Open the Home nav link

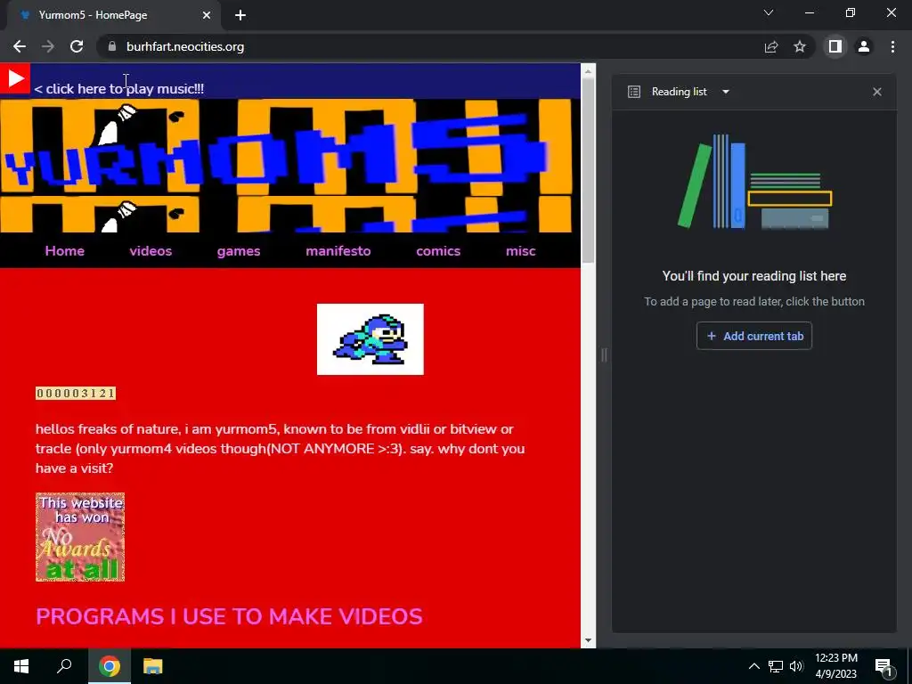pos(64,250)
